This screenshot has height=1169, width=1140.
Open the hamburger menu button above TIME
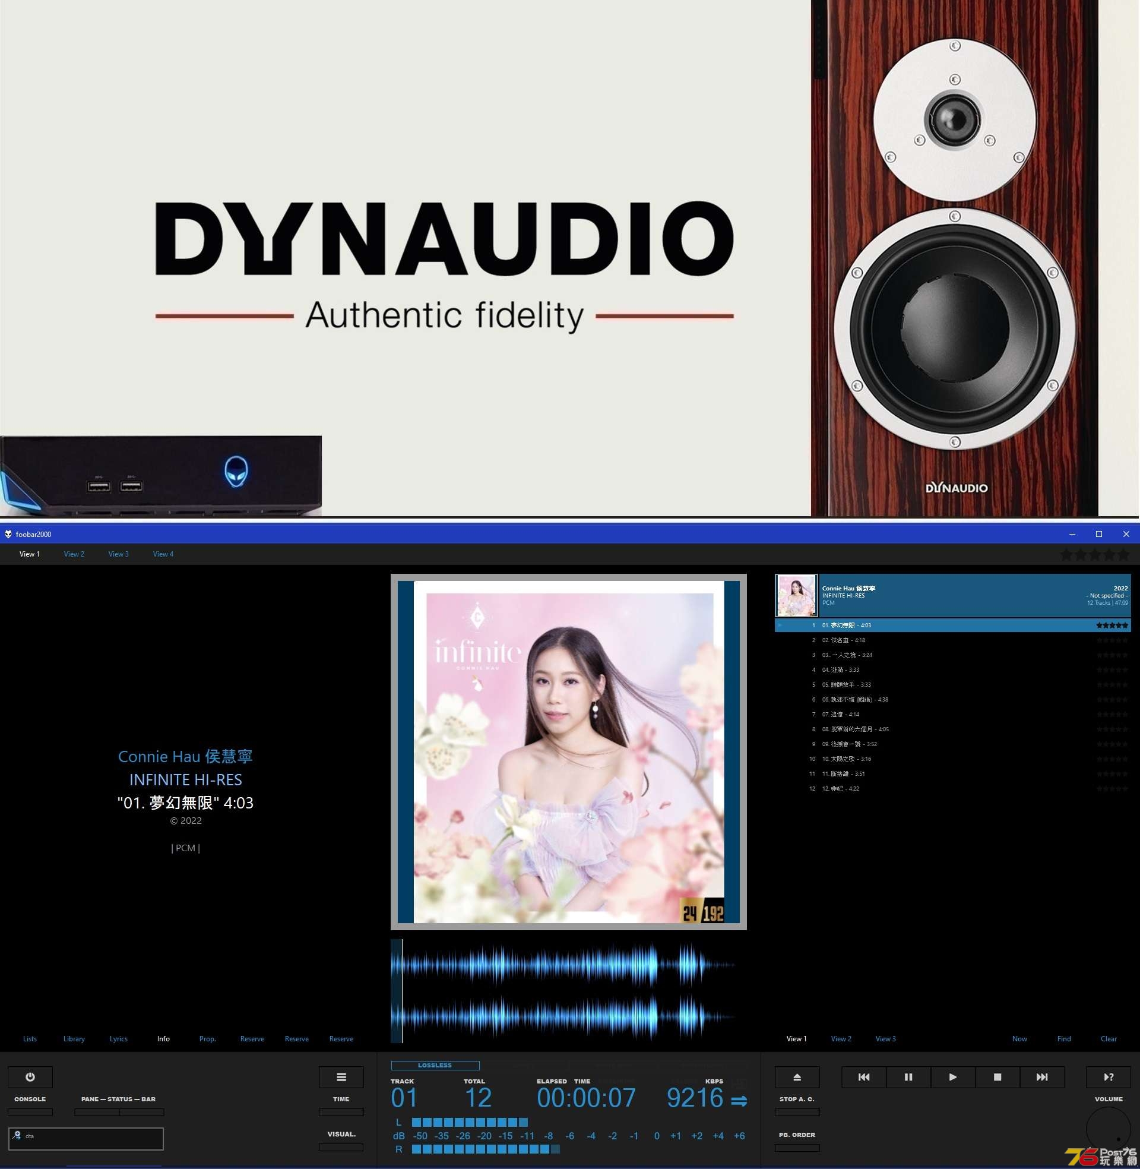click(341, 1077)
